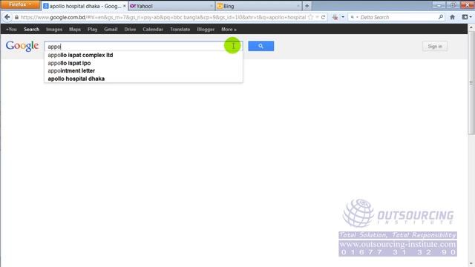Click inside the Google search box
This screenshot has width=475, height=267.
143,46
